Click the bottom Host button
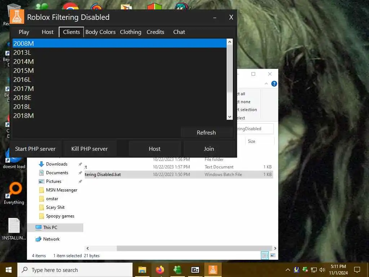 coord(155,149)
